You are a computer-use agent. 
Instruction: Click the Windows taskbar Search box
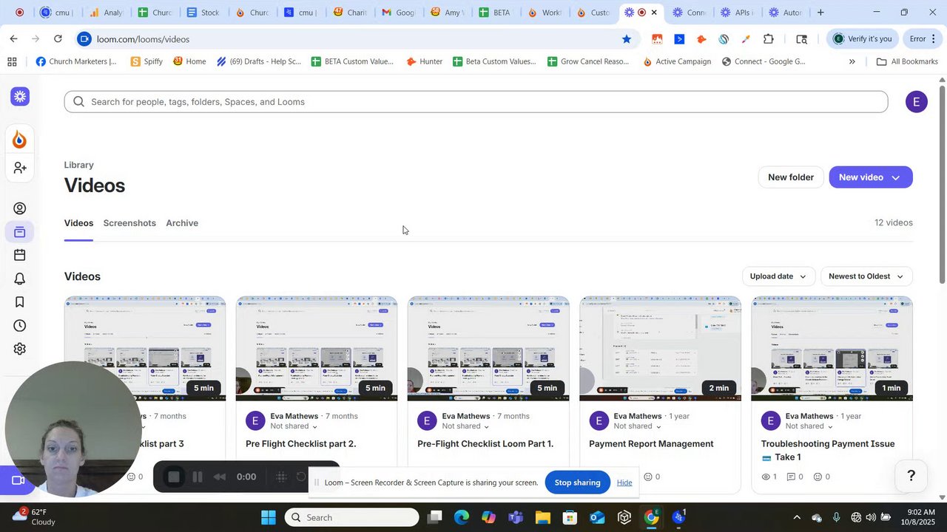coord(351,518)
